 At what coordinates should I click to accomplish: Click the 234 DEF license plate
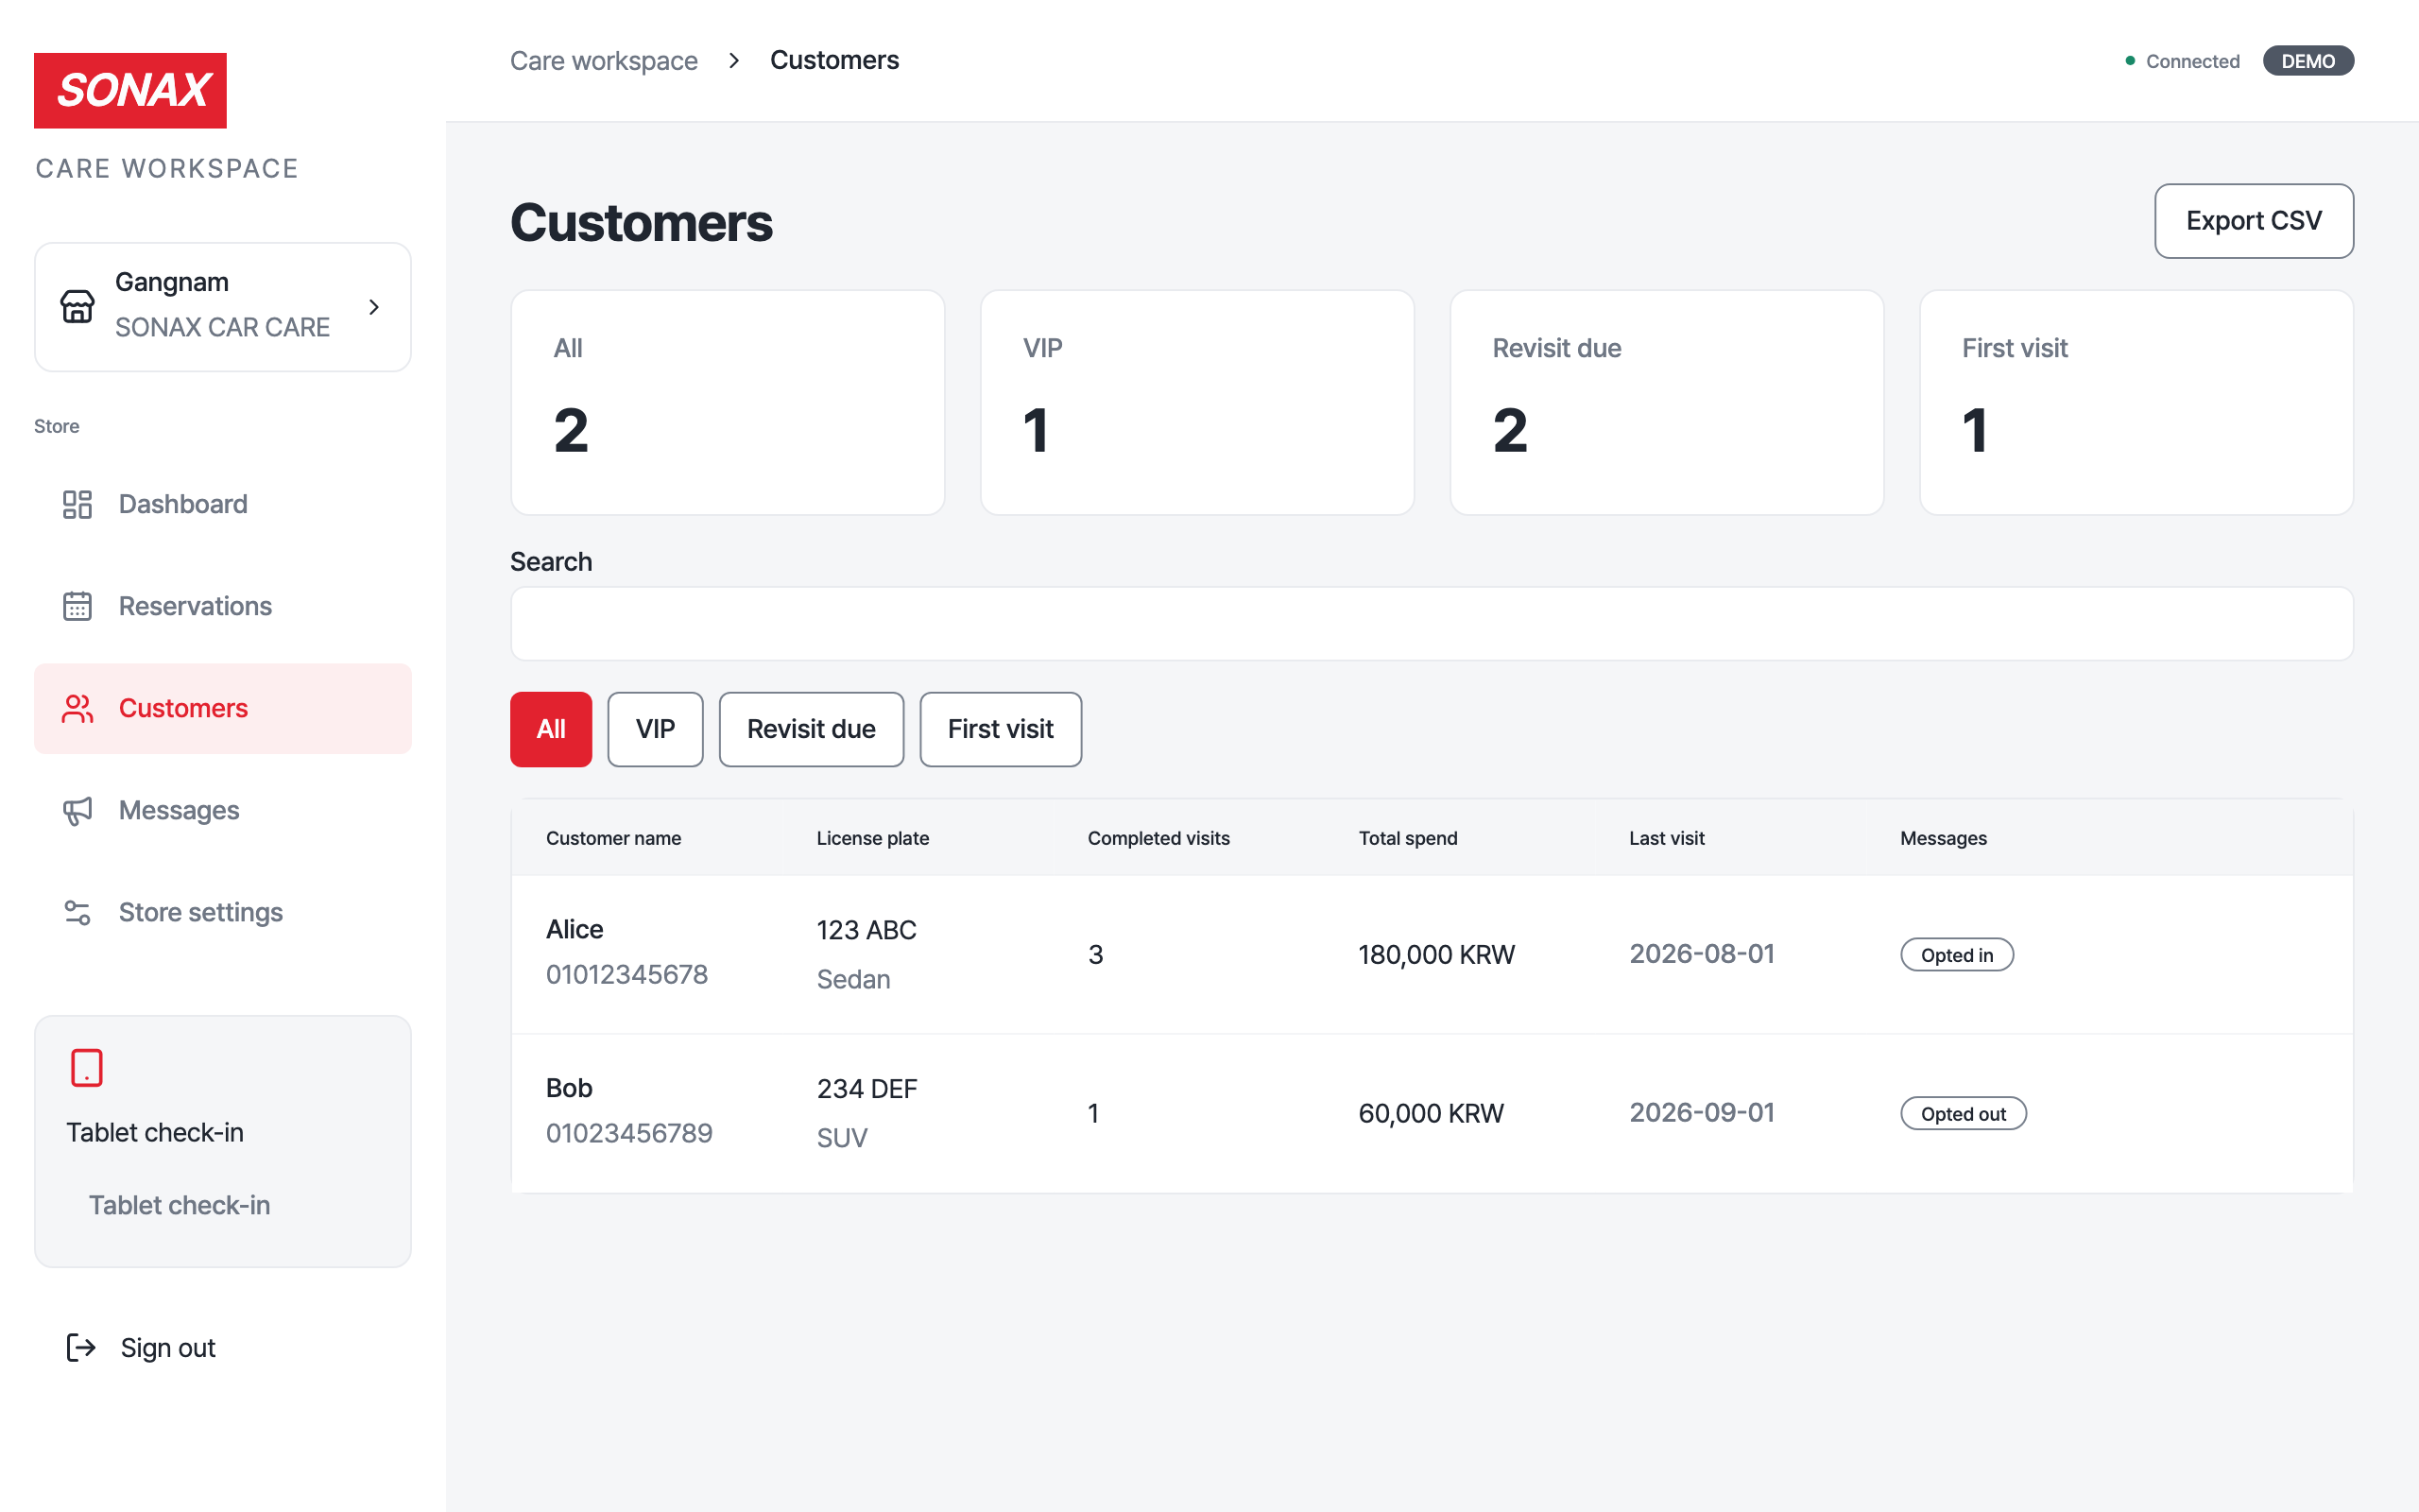(x=866, y=1089)
